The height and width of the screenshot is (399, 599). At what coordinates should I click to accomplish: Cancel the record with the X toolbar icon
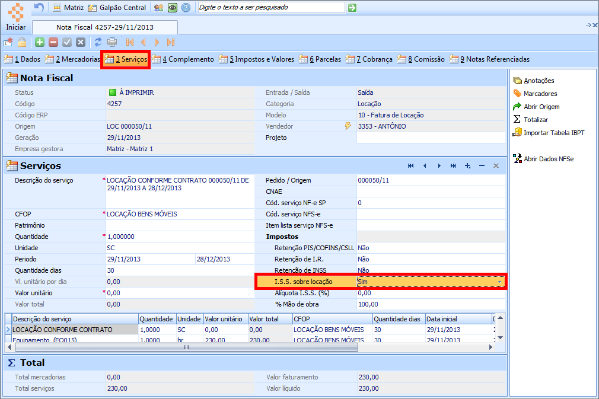pyautogui.click(x=80, y=42)
